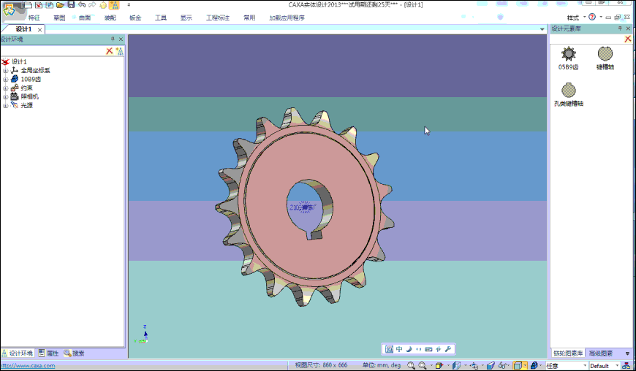Image resolution: width=636 pixels, height=371 pixels.
Task: Select the 约束 item in tree
Action: point(27,88)
